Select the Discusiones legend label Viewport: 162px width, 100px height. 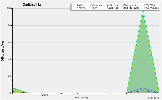130,5
